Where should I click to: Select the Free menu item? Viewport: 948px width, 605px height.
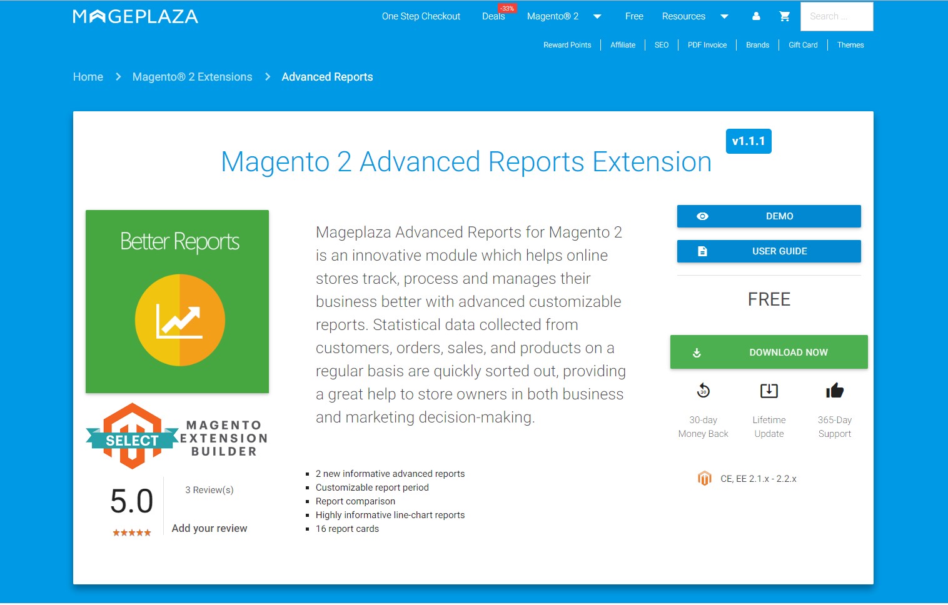[633, 16]
